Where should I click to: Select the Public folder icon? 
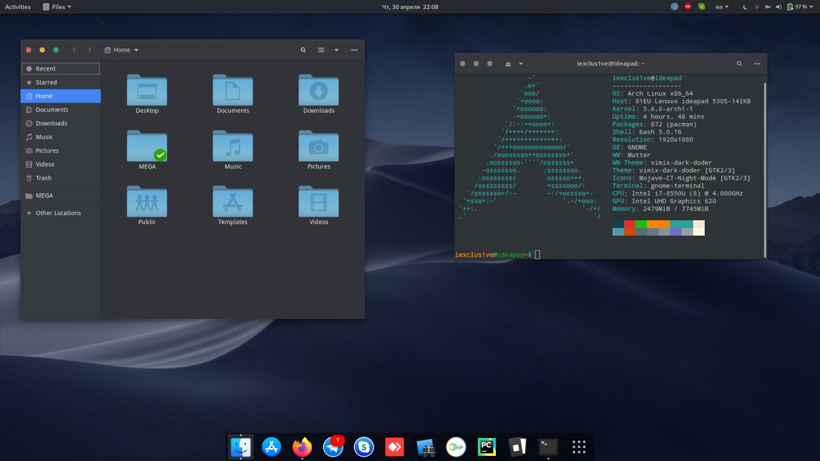point(147,202)
